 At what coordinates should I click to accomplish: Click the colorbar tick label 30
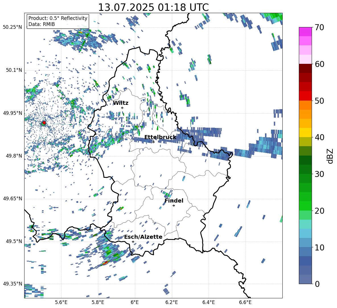pos(319,174)
